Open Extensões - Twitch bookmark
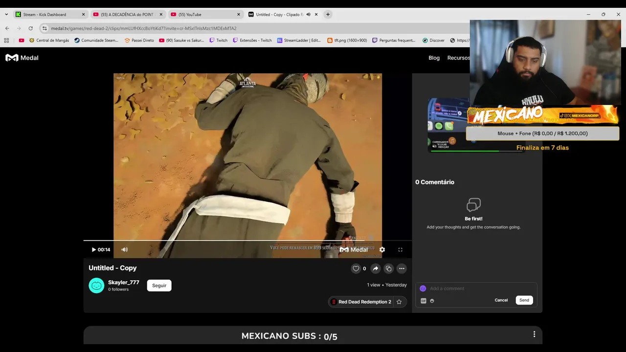The image size is (626, 352). tap(252, 41)
